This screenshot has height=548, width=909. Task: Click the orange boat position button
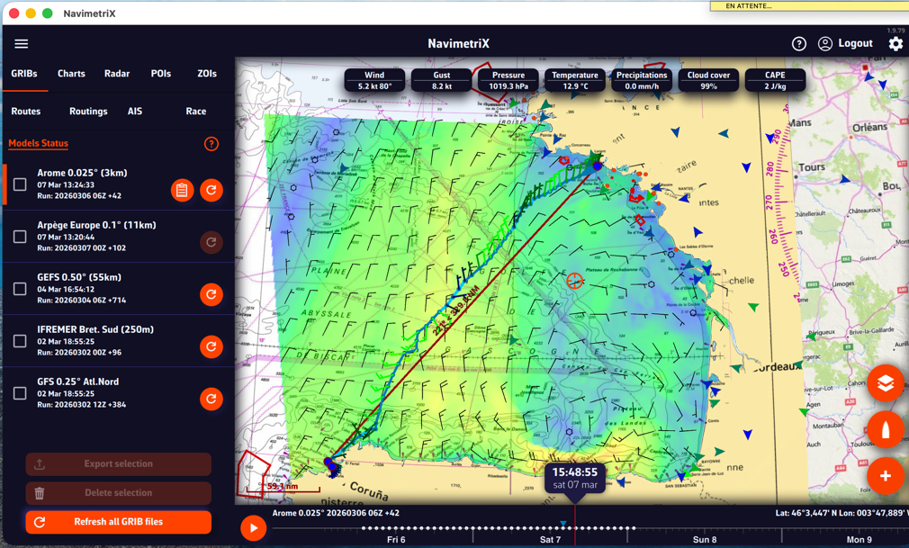885,429
